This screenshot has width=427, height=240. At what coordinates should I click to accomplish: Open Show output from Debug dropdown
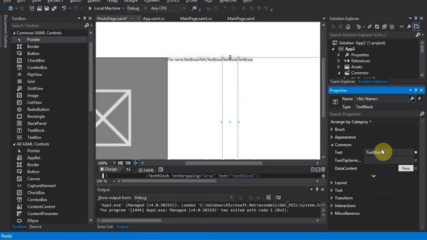(232, 198)
